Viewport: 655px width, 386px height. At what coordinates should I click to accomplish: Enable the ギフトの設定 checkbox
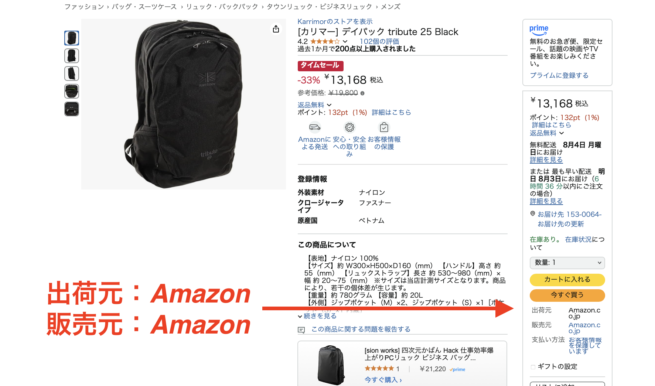point(533,367)
